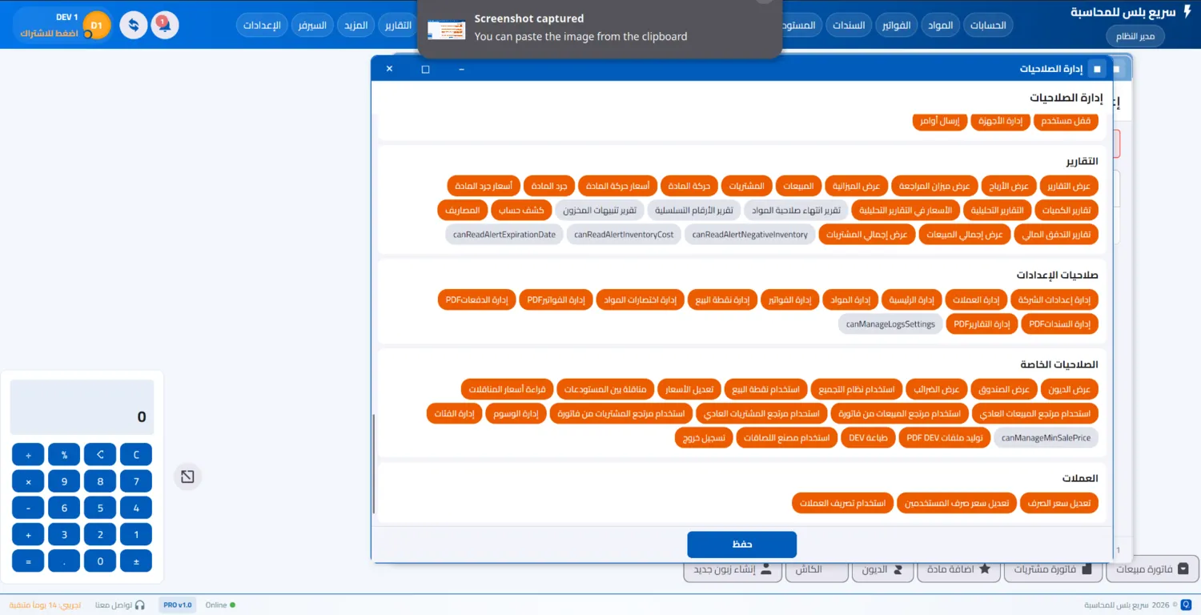
Task: Toggle the canManageMinSalePrice permission chip
Action: [1046, 438]
